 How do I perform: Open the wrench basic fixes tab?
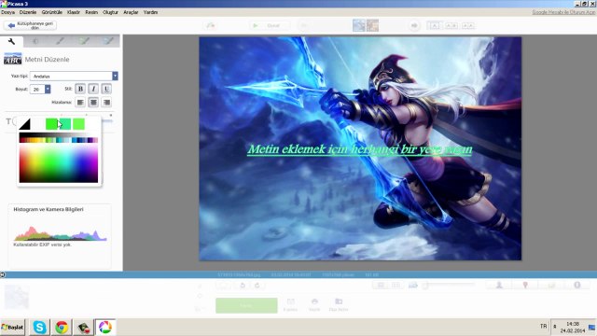pos(11,41)
